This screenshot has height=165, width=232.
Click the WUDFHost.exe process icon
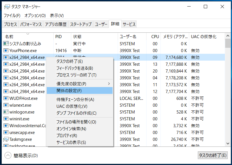pos(6,98)
